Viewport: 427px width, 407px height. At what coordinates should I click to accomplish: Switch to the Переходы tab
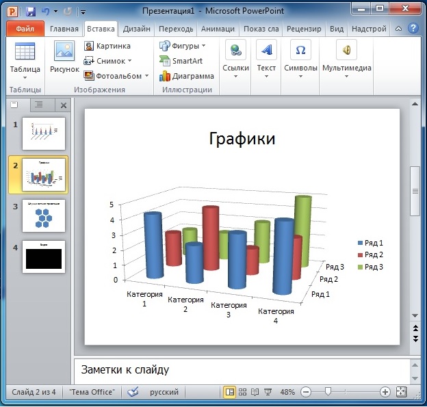click(176, 29)
